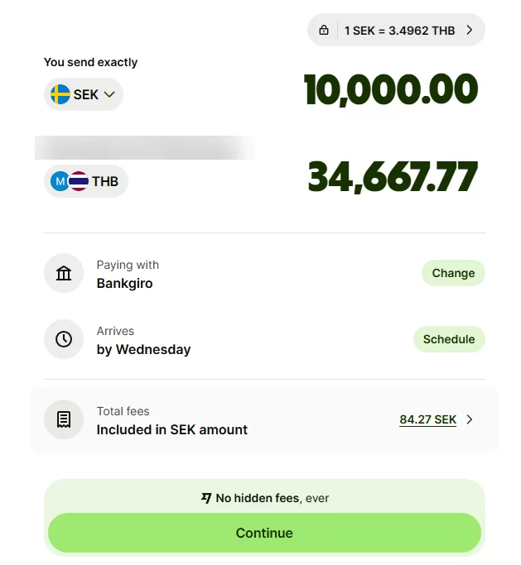This screenshot has width=521, height=565.
Task: Click the bank building icon
Action: 64,274
